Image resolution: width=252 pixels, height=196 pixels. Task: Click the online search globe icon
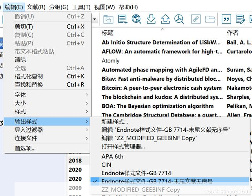pos(137,19)
